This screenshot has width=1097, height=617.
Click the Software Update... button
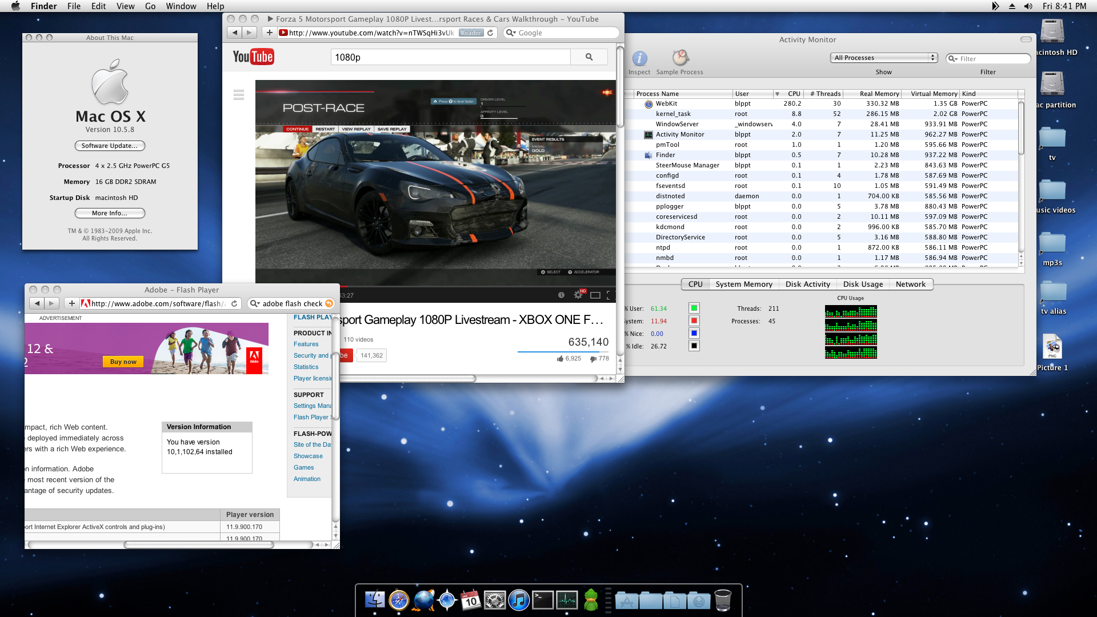click(110, 146)
